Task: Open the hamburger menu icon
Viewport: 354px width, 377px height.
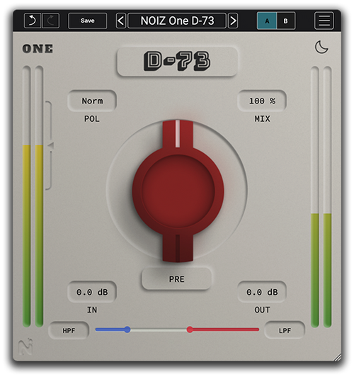Action: tap(324, 21)
